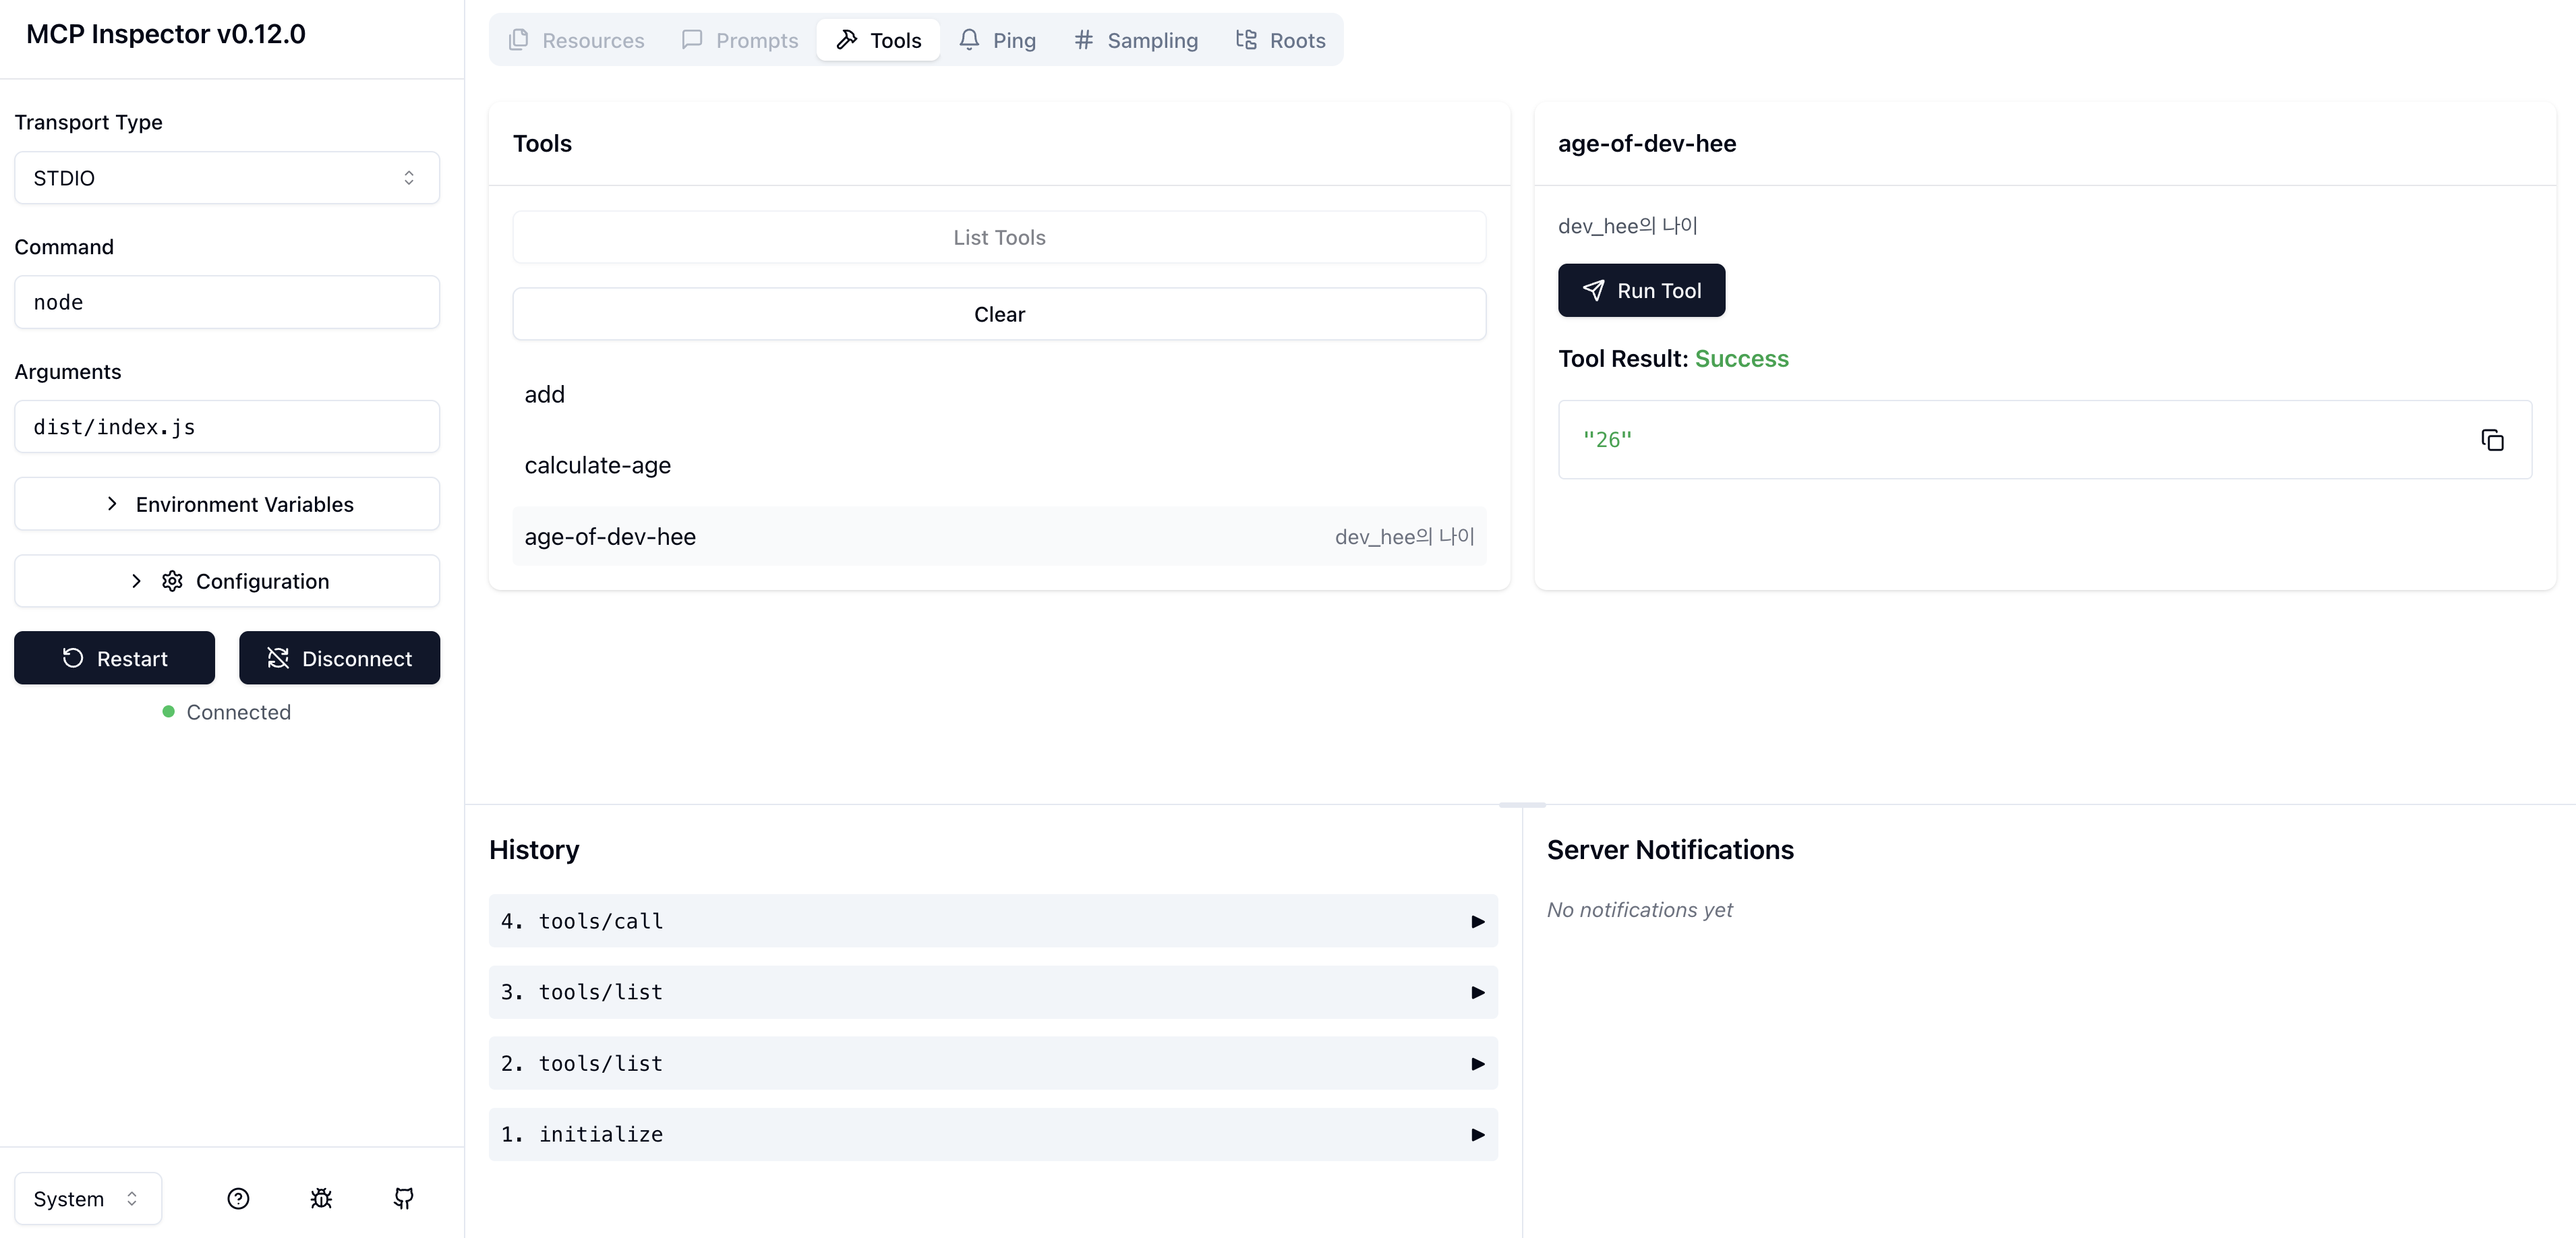Click the Arguments input field
The image size is (2576, 1238).
[227, 427]
